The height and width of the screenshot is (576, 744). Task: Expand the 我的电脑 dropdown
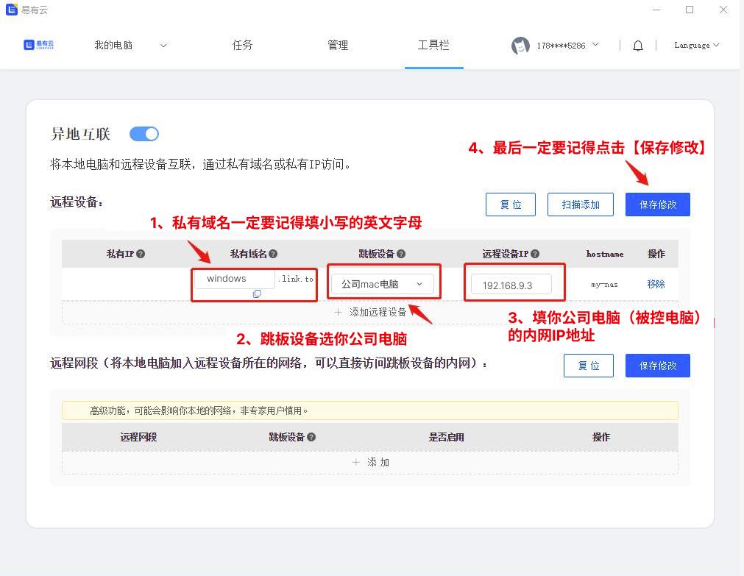130,46
